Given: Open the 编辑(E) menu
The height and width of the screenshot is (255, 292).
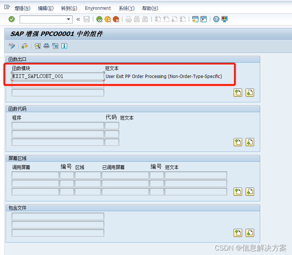Looking at the screenshot, I should click(x=46, y=8).
